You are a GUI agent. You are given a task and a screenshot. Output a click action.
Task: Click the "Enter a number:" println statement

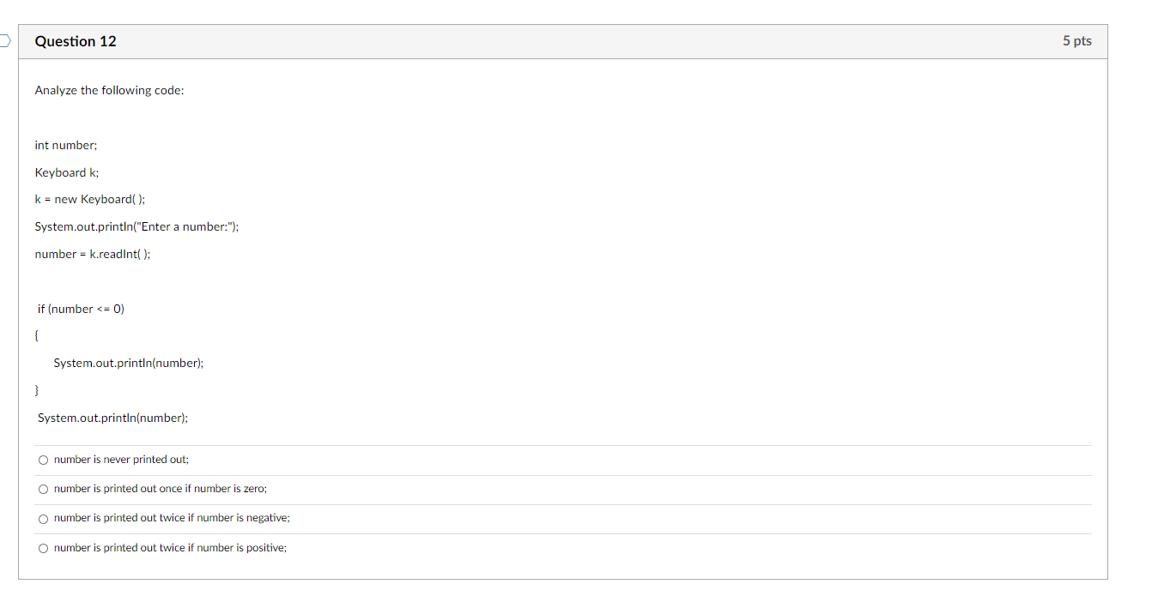point(136,226)
